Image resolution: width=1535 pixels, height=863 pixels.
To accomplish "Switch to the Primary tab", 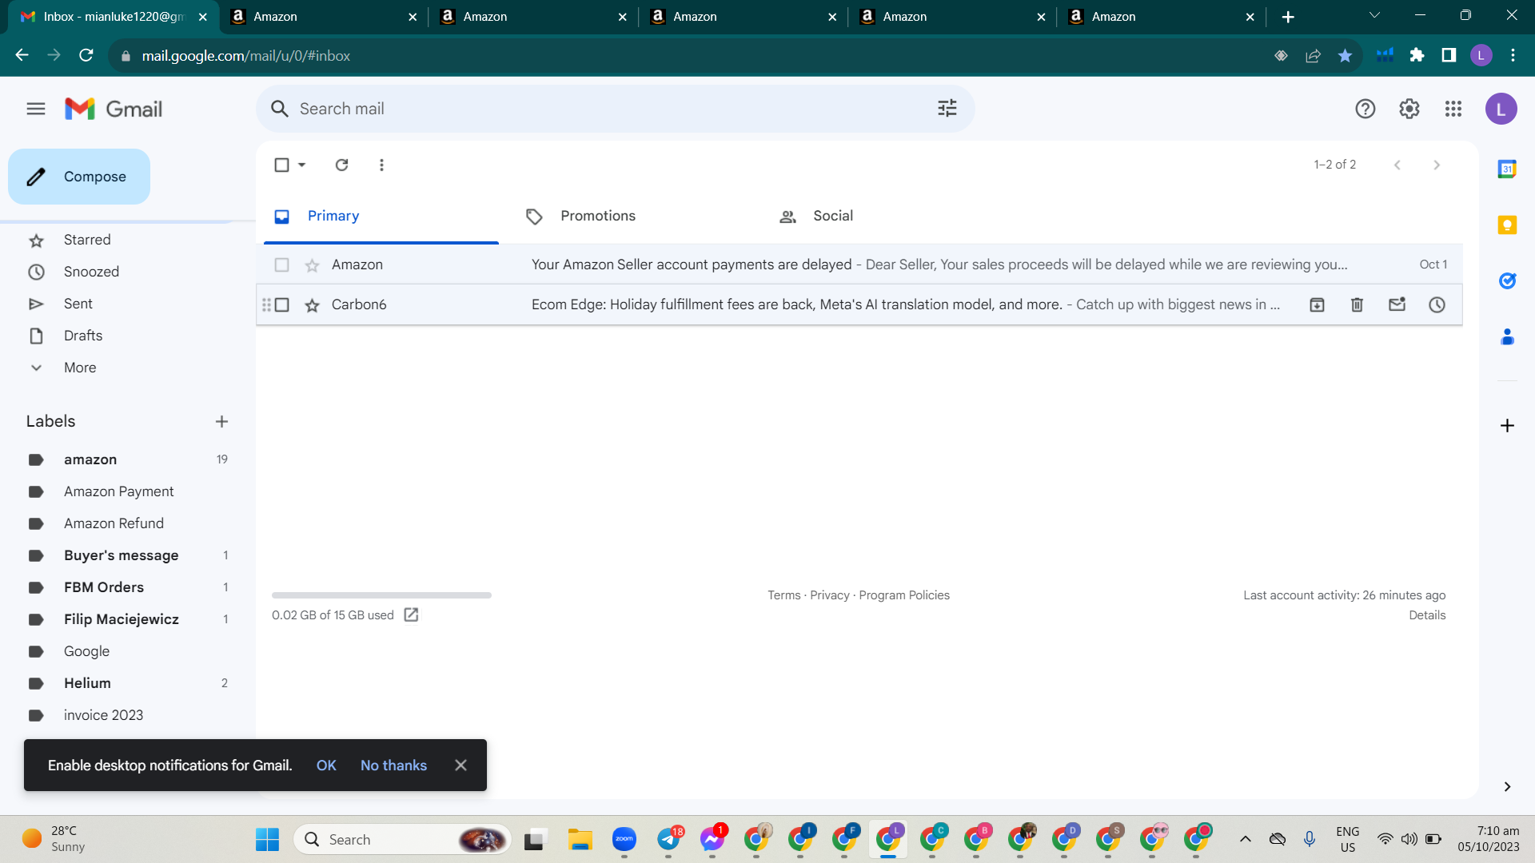I will click(x=381, y=216).
